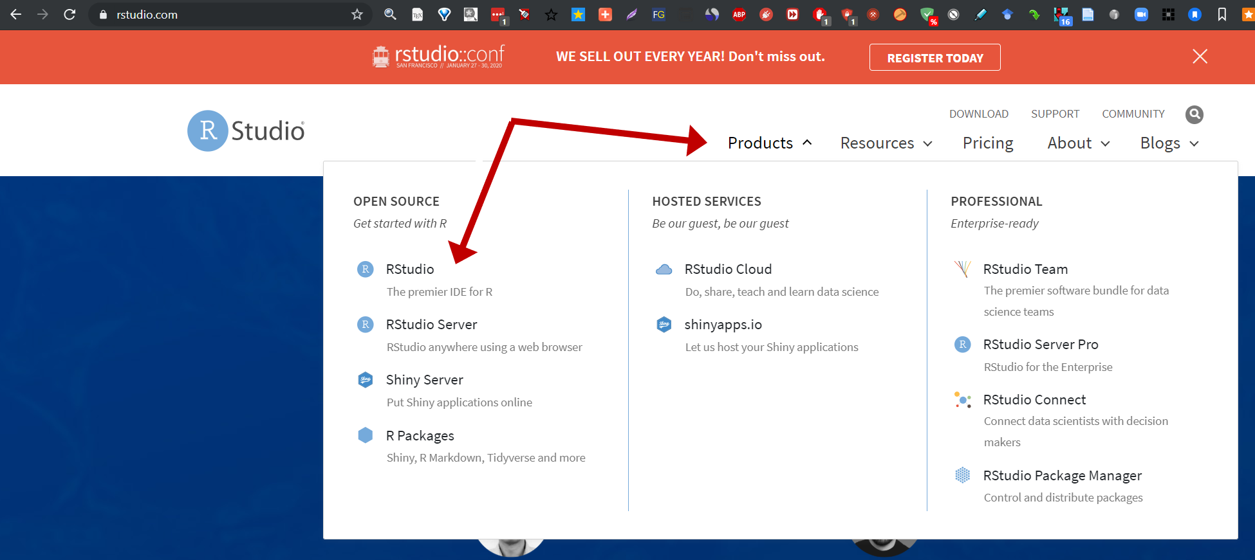The height and width of the screenshot is (560, 1255).
Task: Click the purple feather extension icon
Action: pos(632,14)
